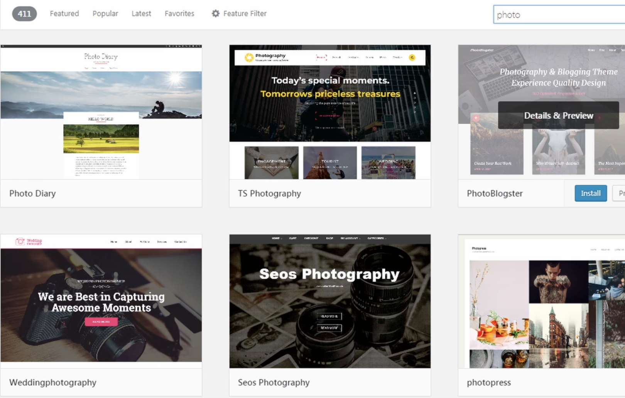Click the 'TS Photography' theme name
The height and width of the screenshot is (398, 625).
pyautogui.click(x=269, y=193)
